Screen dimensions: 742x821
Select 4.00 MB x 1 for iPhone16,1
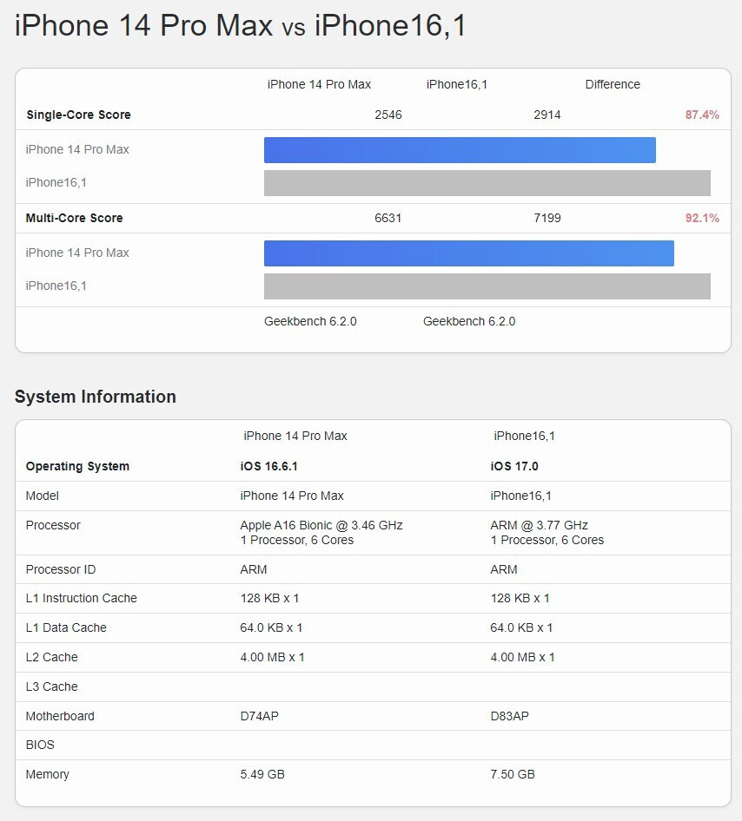pyautogui.click(x=522, y=657)
